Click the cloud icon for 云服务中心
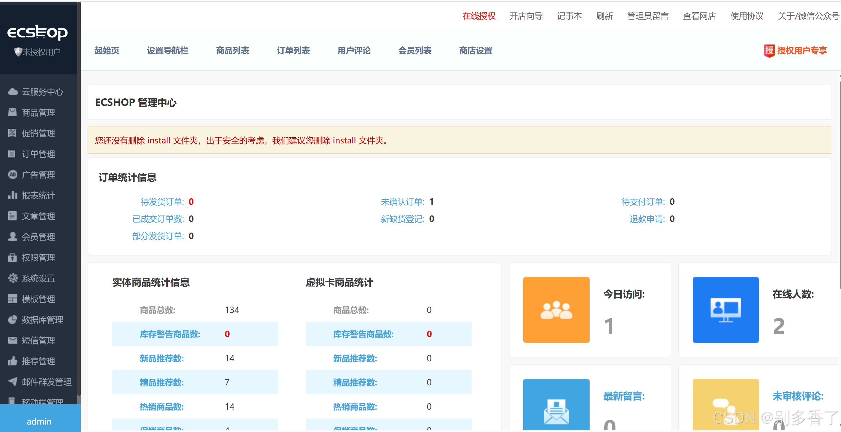 point(13,92)
